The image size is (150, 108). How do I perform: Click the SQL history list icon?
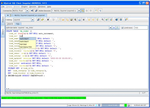97,20
